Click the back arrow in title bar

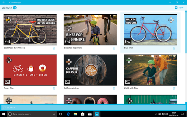tap(3, 2)
